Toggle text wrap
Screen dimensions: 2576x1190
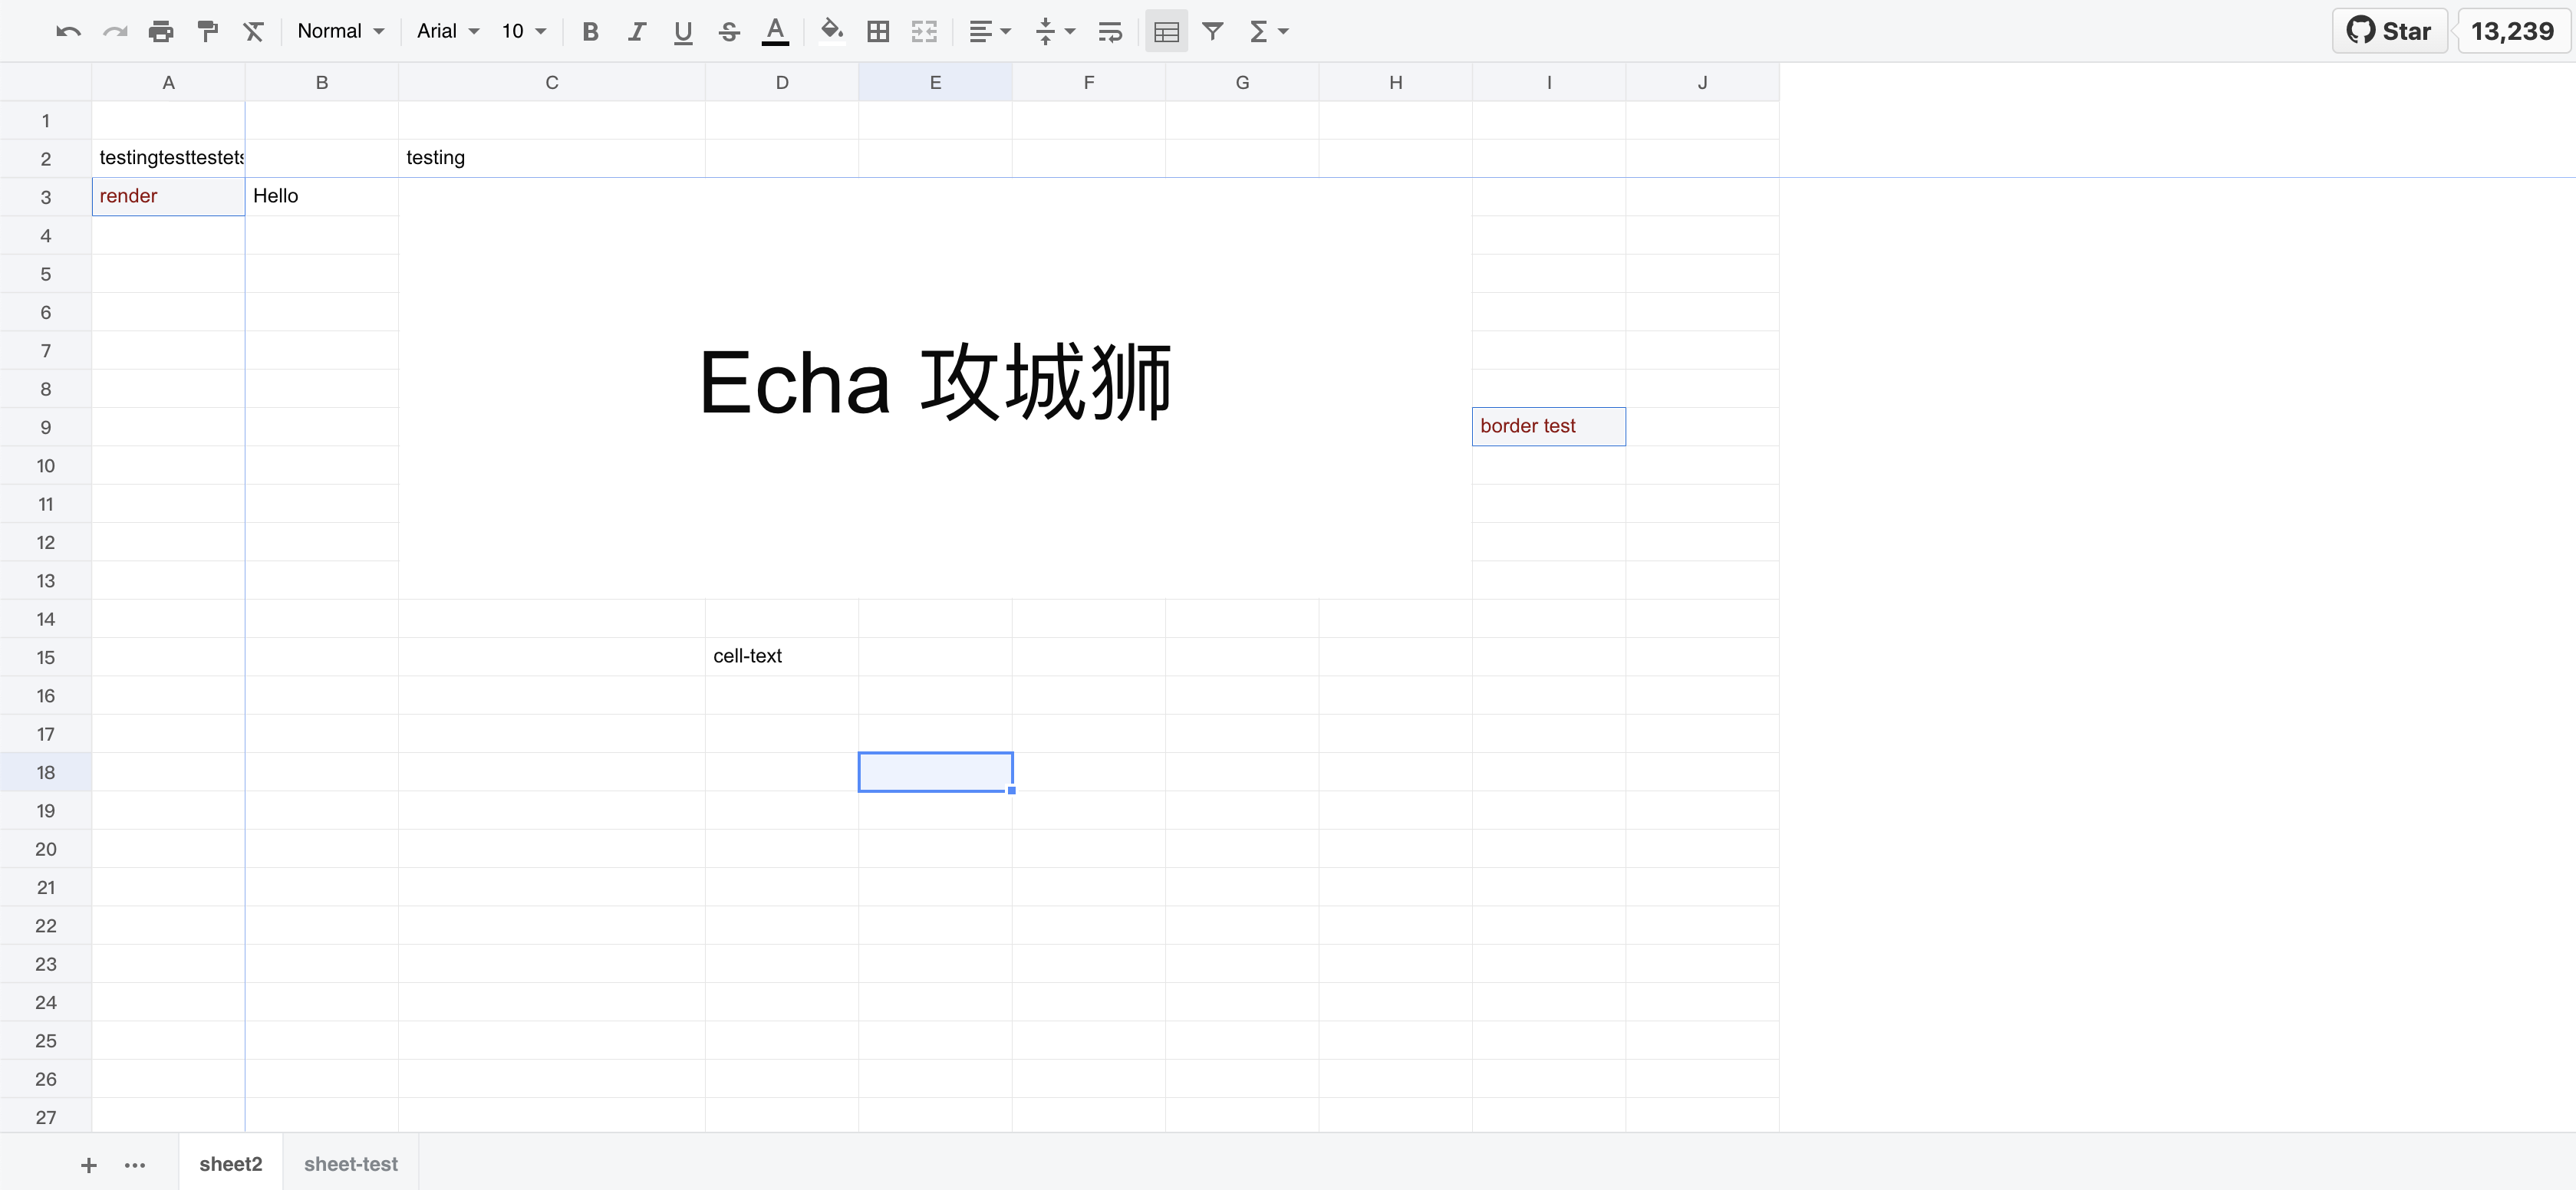click(x=1110, y=32)
